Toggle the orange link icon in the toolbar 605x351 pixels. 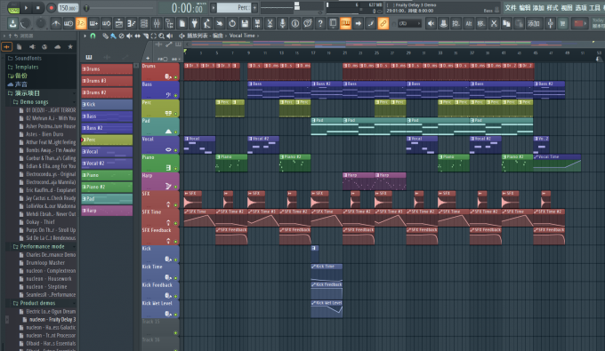point(383,23)
